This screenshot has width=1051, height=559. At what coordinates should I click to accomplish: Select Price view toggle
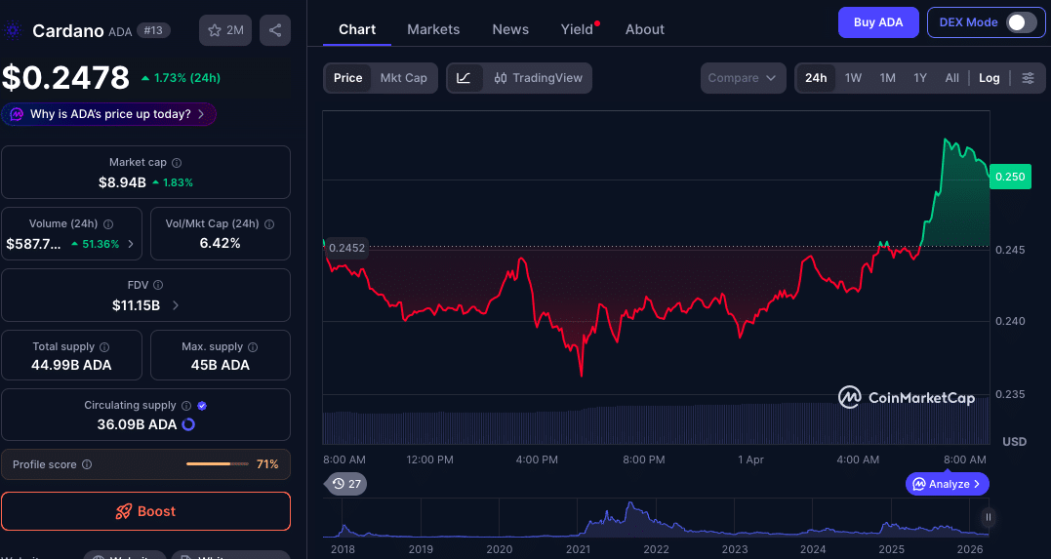tap(347, 78)
